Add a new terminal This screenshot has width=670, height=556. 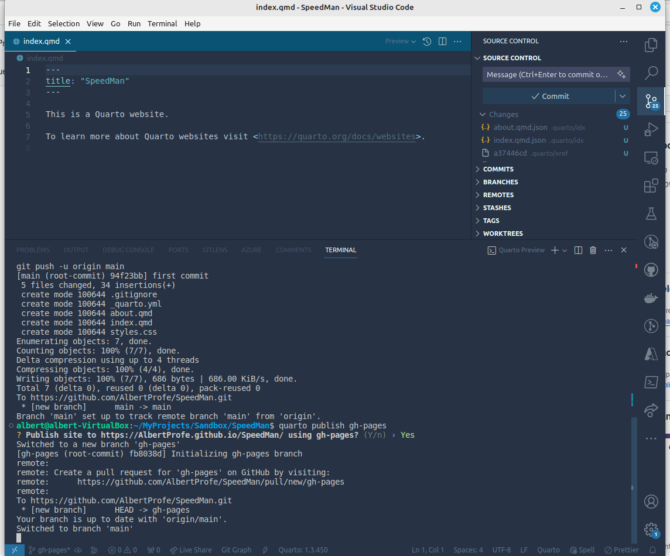(x=555, y=250)
